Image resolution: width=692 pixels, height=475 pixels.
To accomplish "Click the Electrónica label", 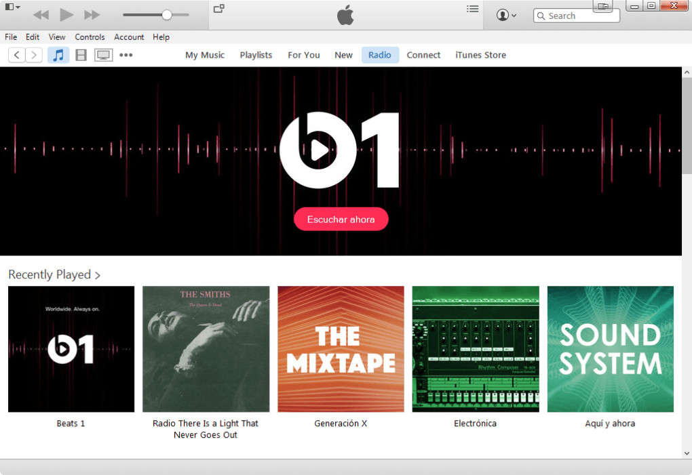I will pos(476,424).
